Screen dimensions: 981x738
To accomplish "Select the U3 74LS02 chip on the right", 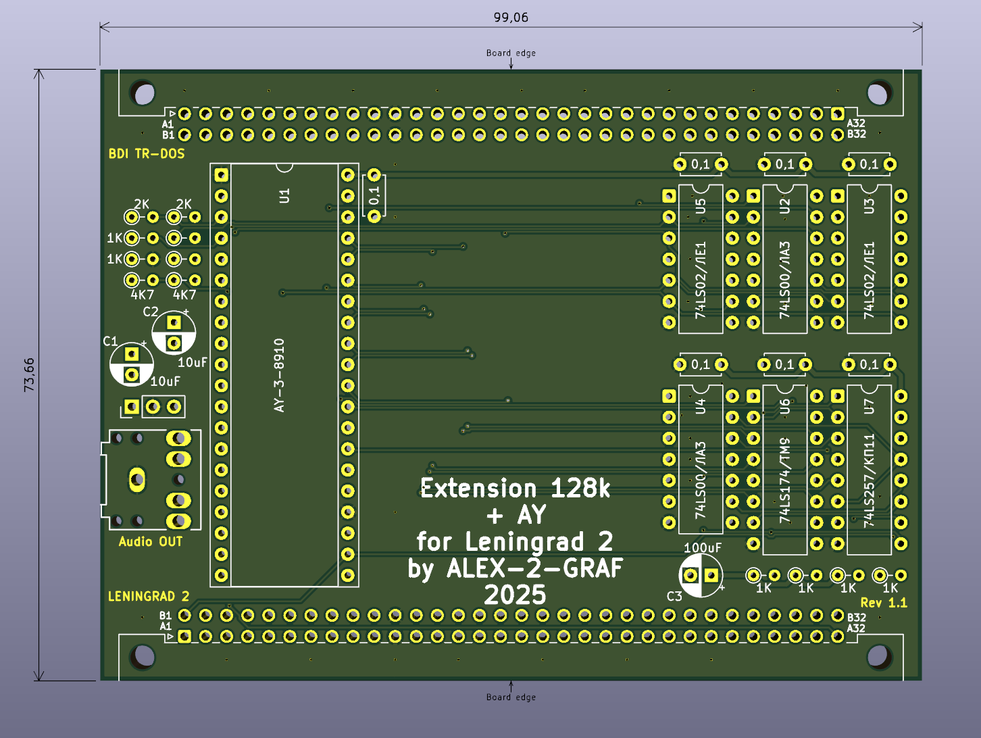I will [x=869, y=260].
